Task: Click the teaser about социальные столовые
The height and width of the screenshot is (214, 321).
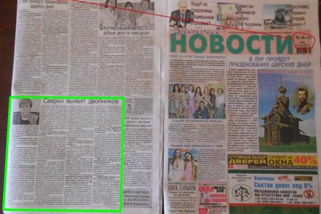Action: point(202,13)
